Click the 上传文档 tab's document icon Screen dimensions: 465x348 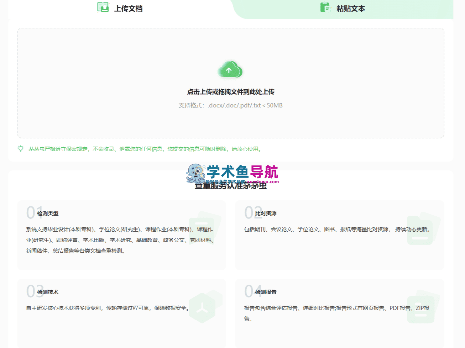click(x=103, y=7)
